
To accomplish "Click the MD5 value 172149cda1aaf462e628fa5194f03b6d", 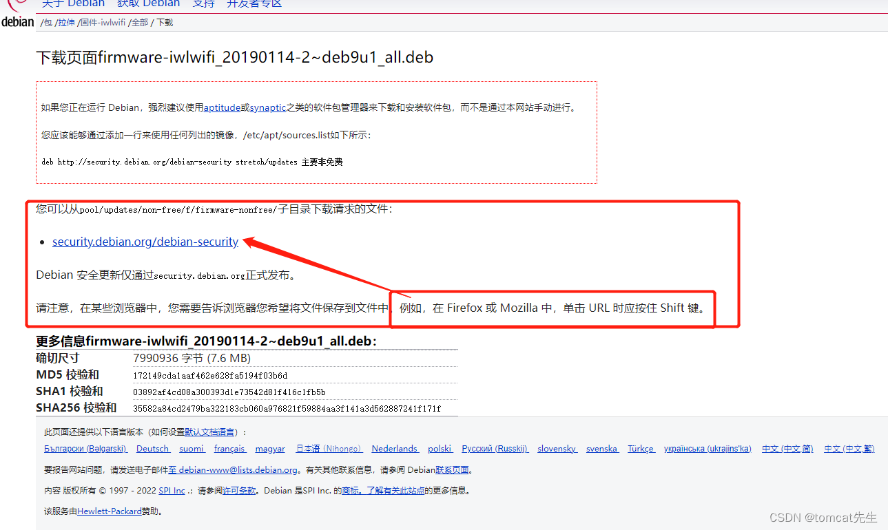I will pos(210,376).
